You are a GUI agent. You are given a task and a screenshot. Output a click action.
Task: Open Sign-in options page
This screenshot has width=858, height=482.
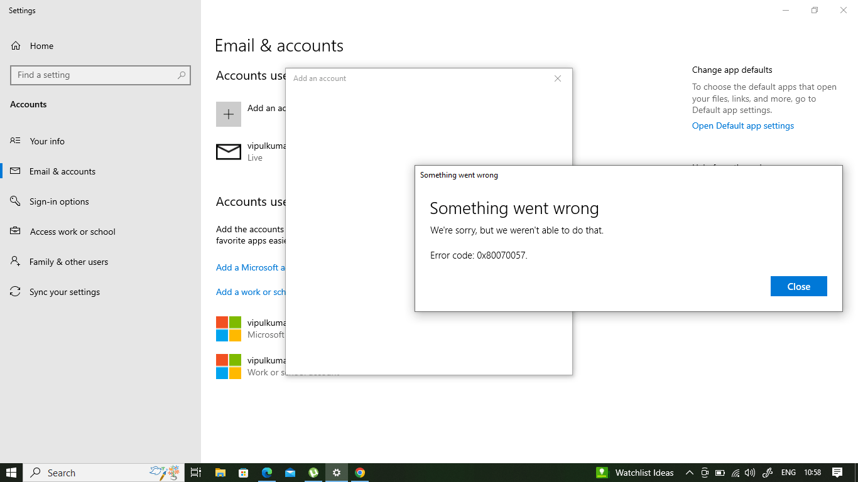pyautogui.click(x=58, y=201)
